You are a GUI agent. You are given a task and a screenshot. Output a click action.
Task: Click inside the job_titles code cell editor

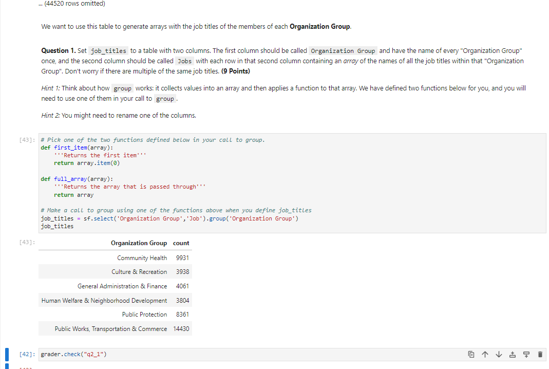[292, 183]
